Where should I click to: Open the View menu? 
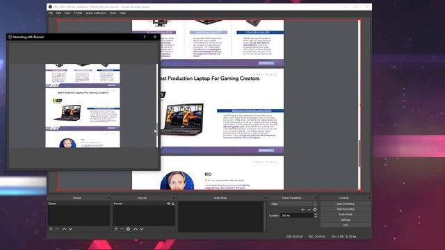pos(67,13)
